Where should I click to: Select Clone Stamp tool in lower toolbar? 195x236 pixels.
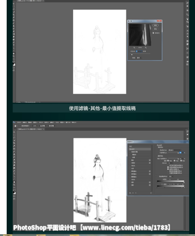click(14, 154)
